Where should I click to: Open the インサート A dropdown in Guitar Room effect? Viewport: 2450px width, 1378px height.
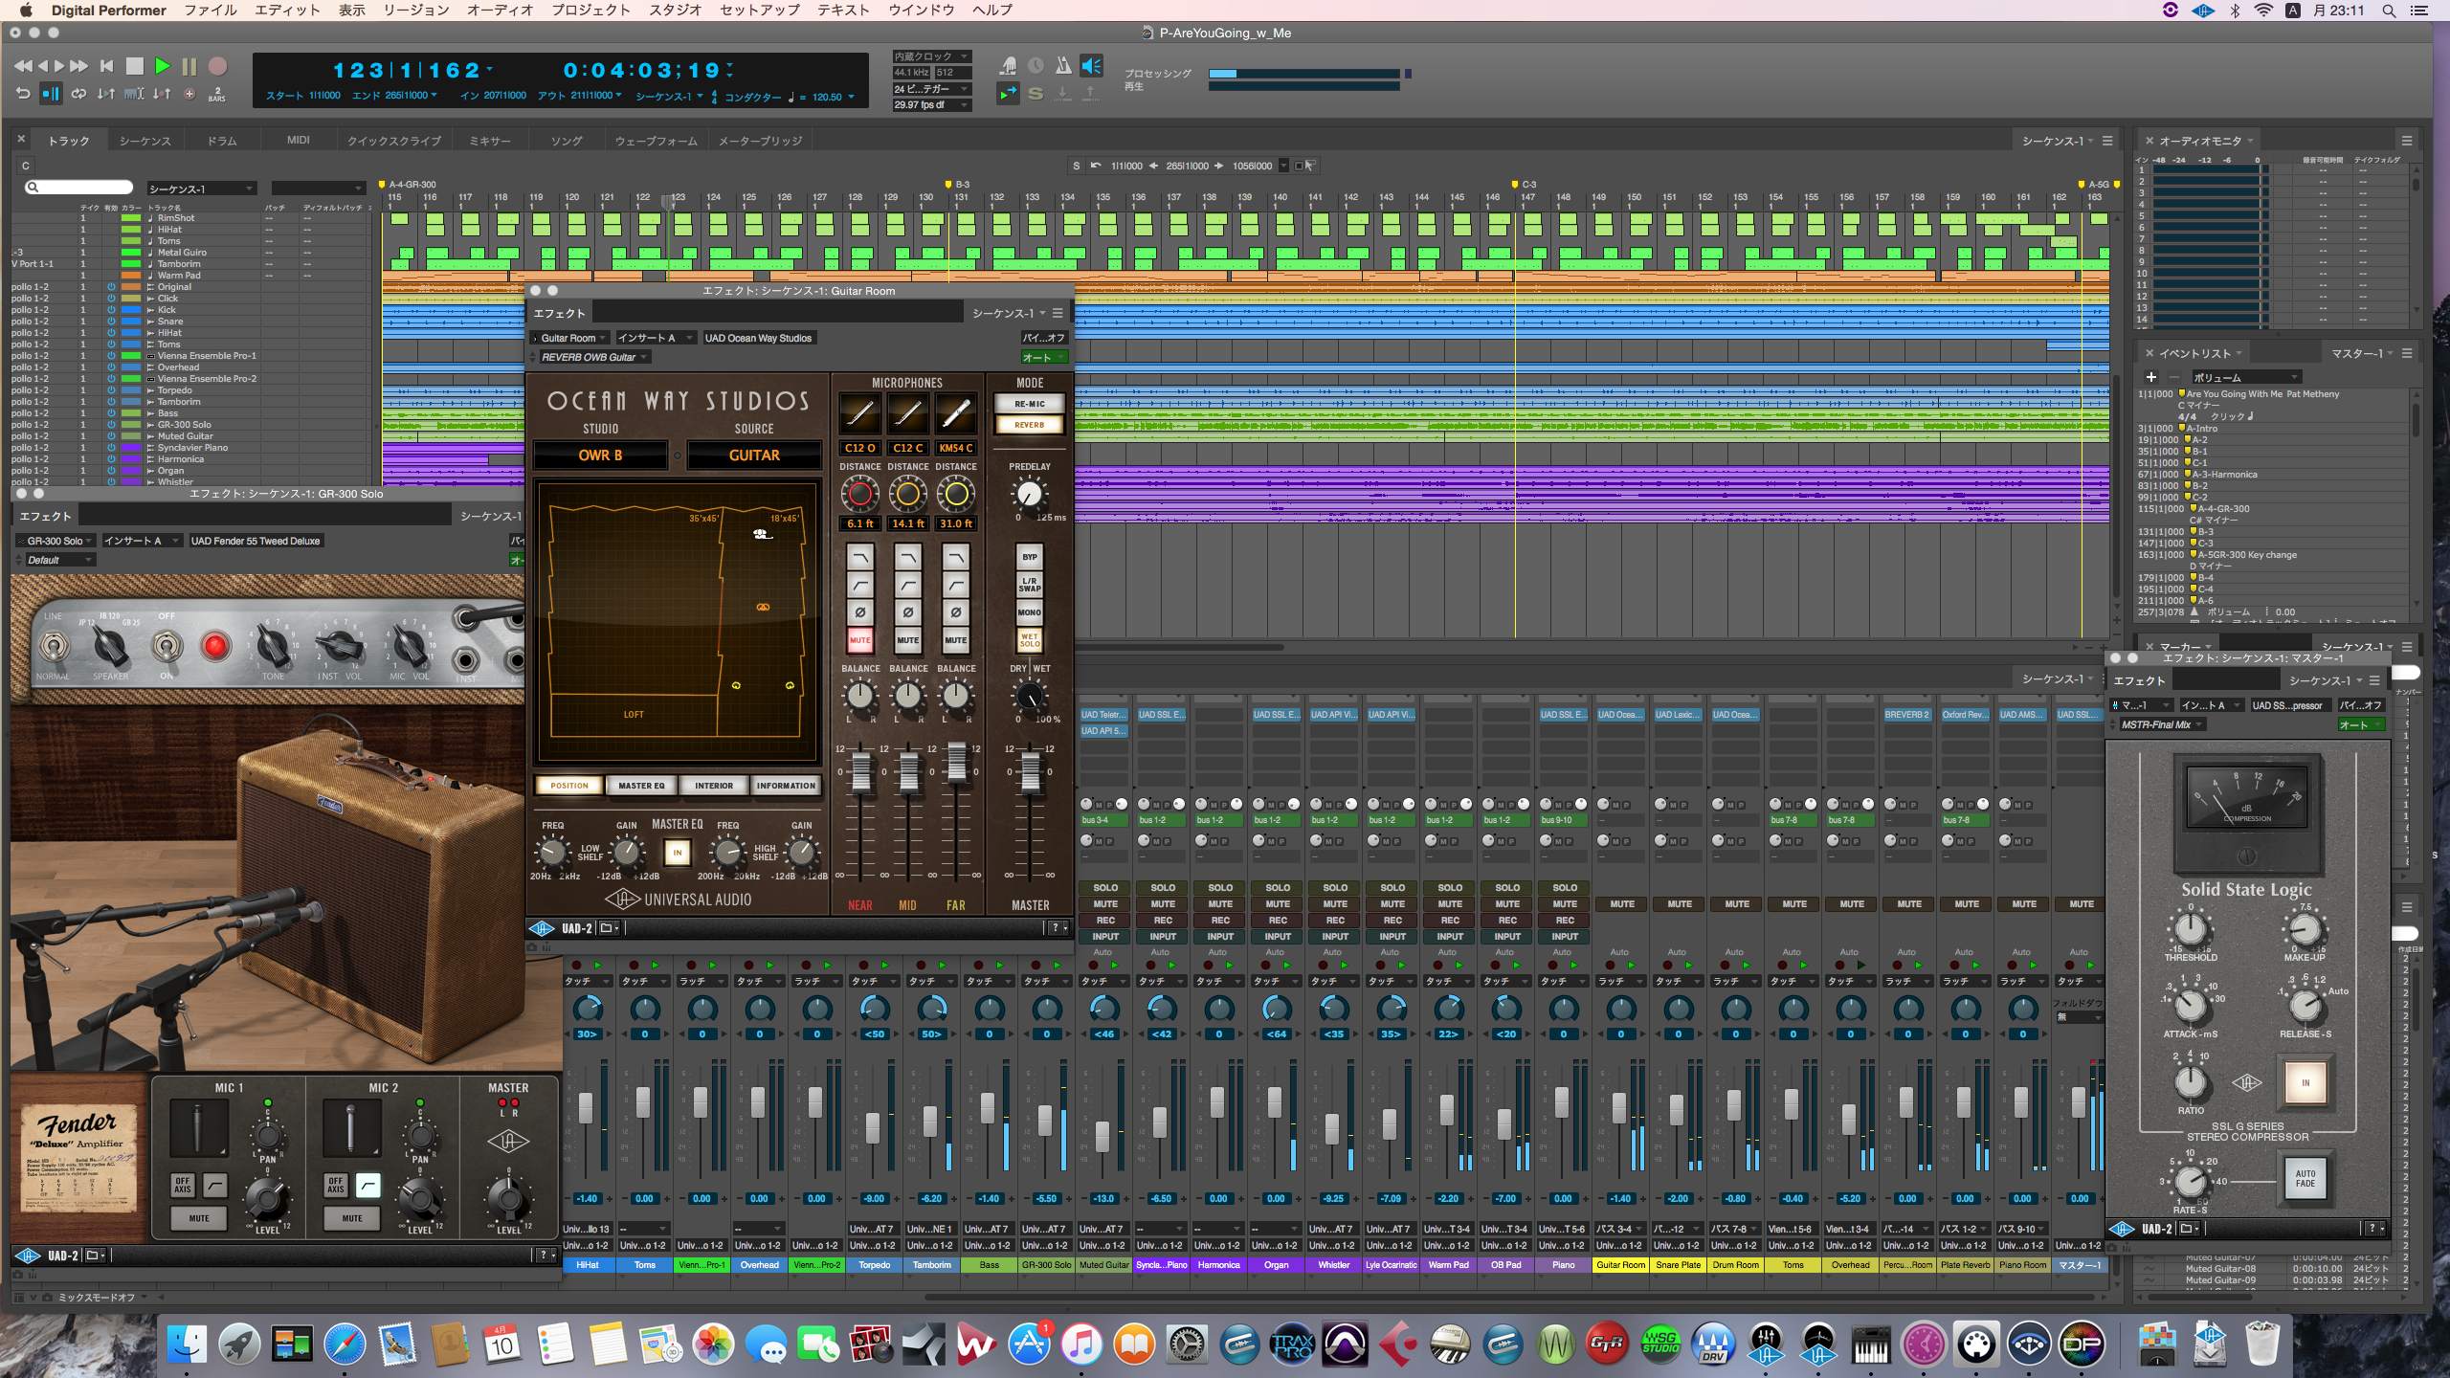click(x=655, y=338)
